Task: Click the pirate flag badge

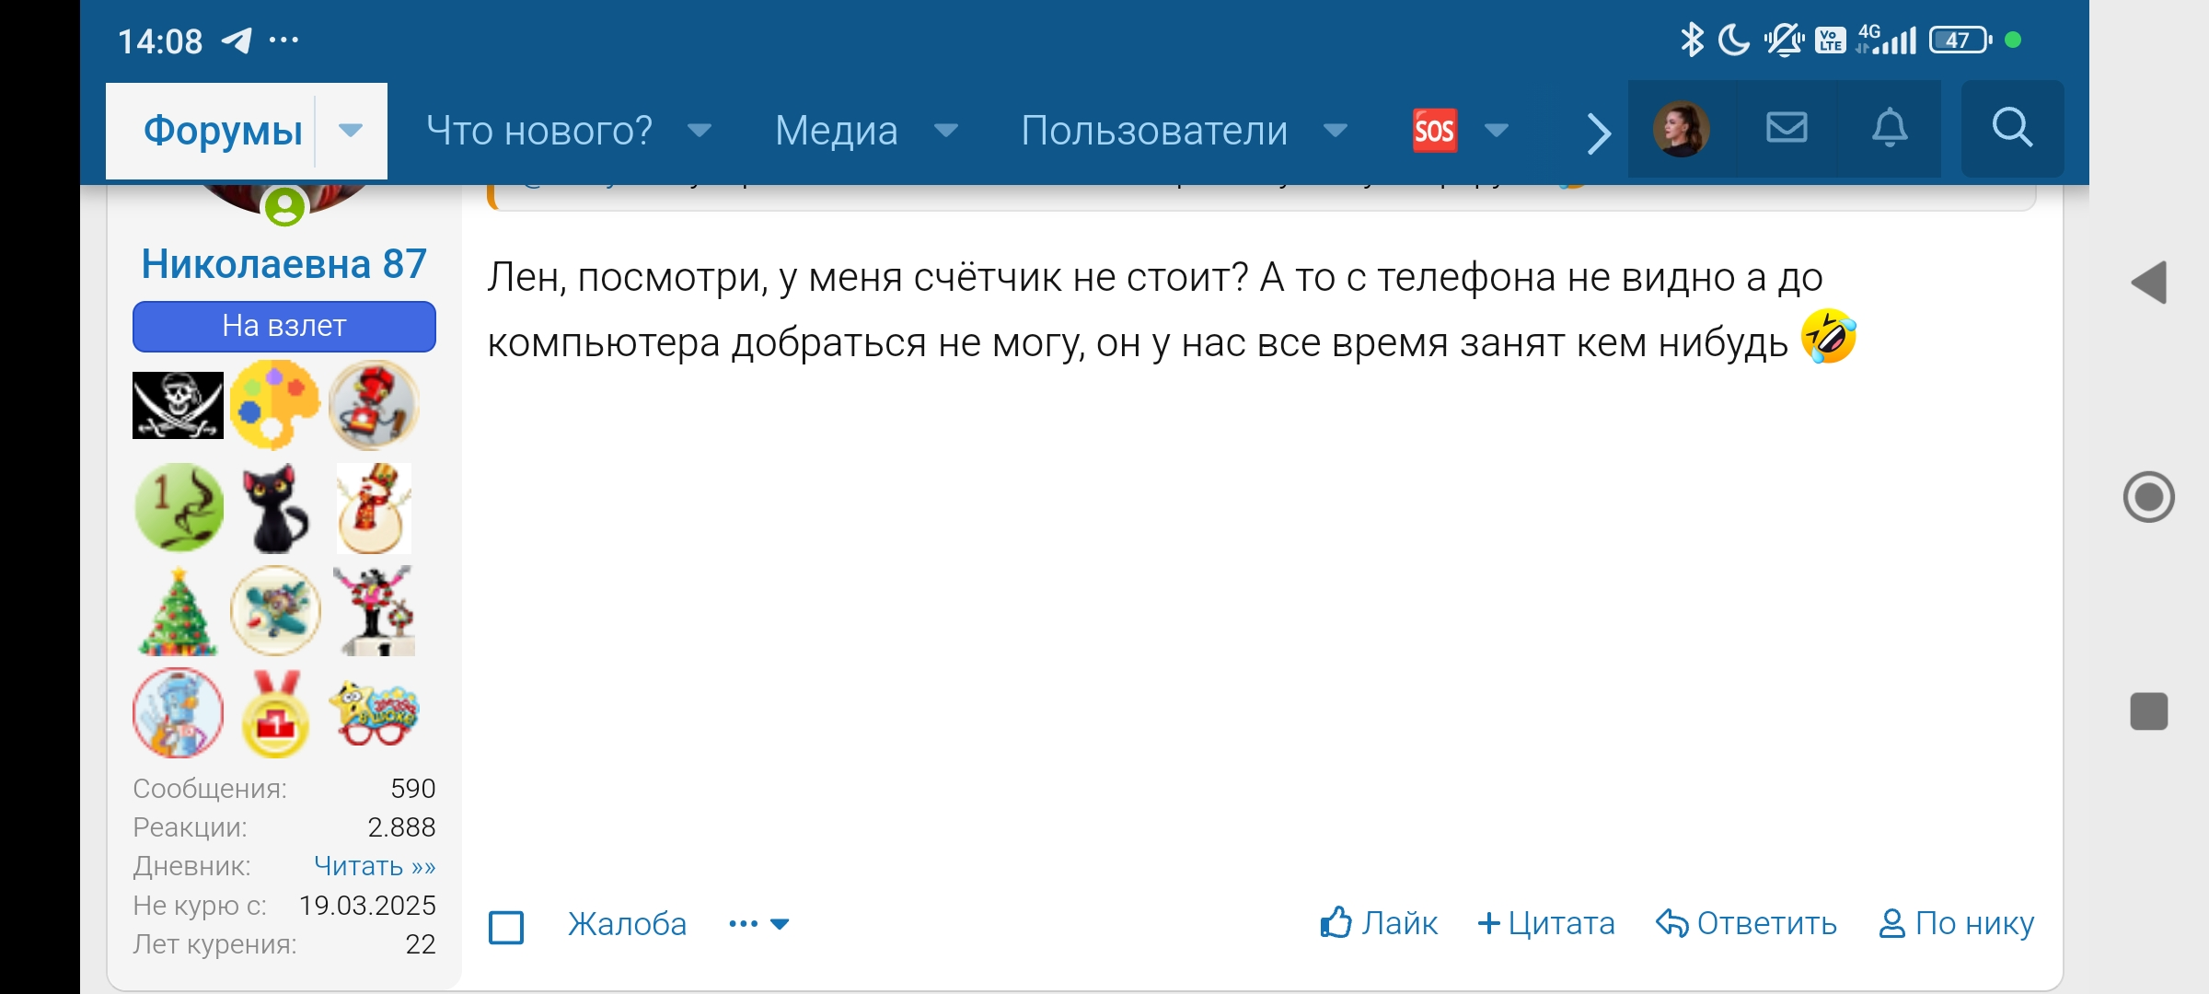Action: tap(178, 405)
